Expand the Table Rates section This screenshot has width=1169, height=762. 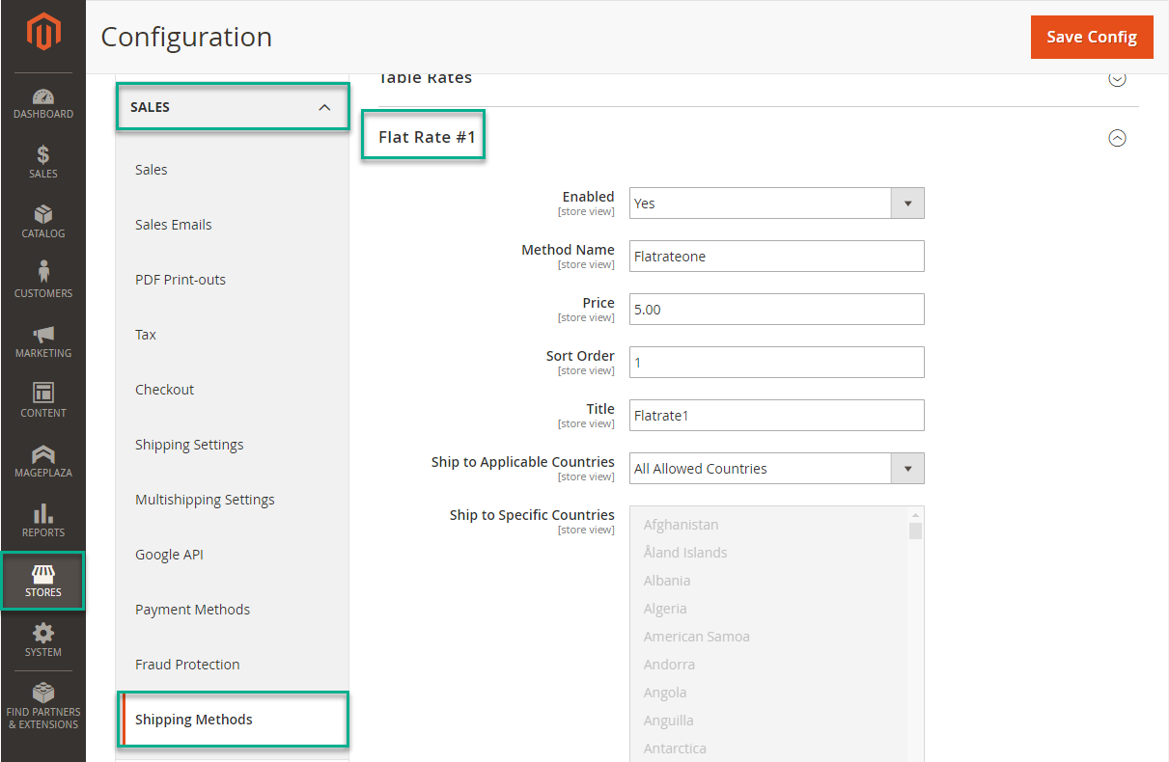[1117, 79]
